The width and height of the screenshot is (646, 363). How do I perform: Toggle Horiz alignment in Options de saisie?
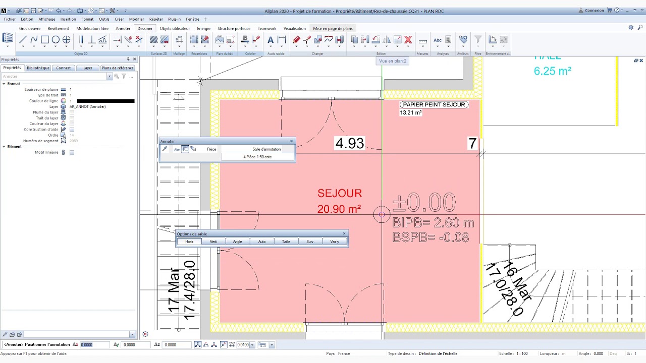[x=189, y=241]
